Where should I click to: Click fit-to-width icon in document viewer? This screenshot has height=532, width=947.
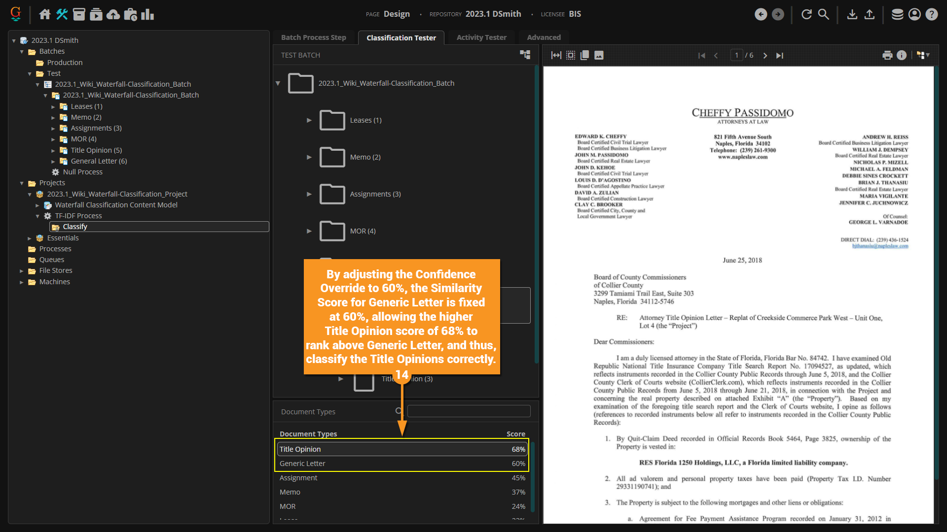[x=556, y=55]
